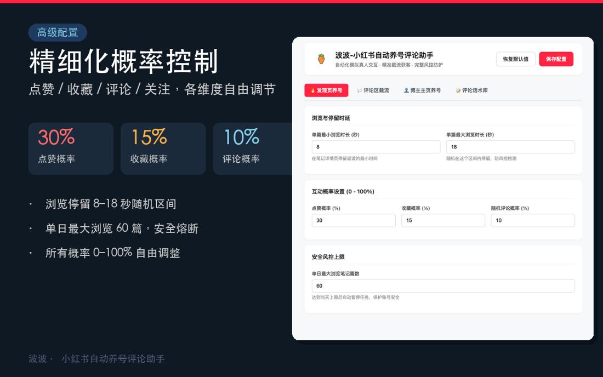
Task: Click the 30% 点赞概率 card
Action: 71,148
